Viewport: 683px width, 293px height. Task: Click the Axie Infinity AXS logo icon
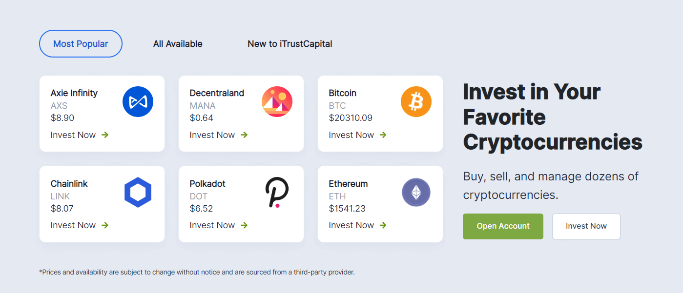(138, 101)
